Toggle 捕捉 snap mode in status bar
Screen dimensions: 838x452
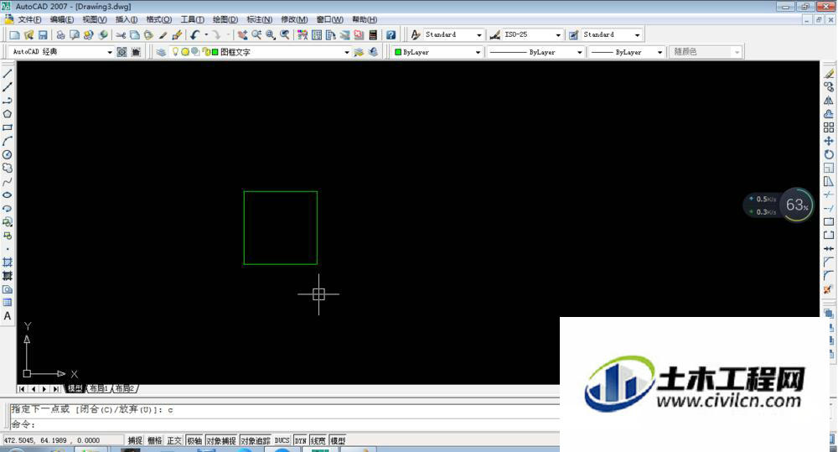pos(135,440)
